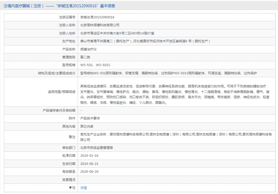
Task: Click the structure description starting with 型号结构WS-501
Action: coord(169,73)
